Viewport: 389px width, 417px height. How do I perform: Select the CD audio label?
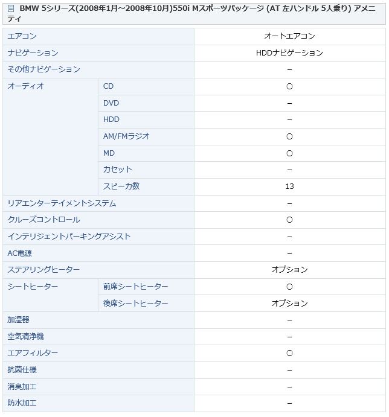[x=108, y=86]
